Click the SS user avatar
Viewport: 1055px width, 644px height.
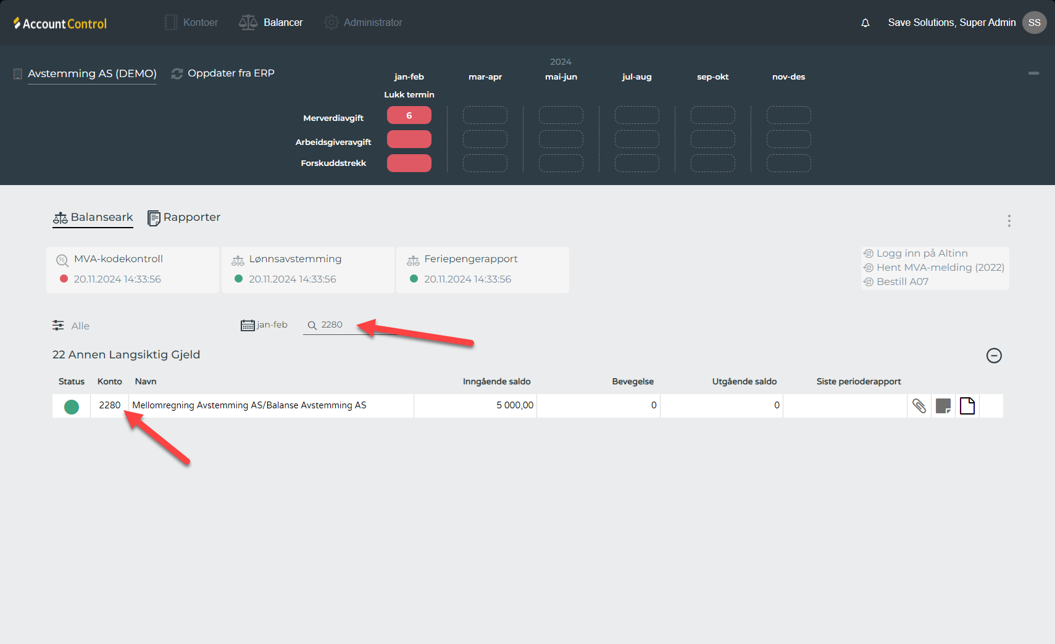[1034, 23]
